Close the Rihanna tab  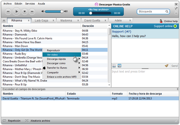point(28,20)
